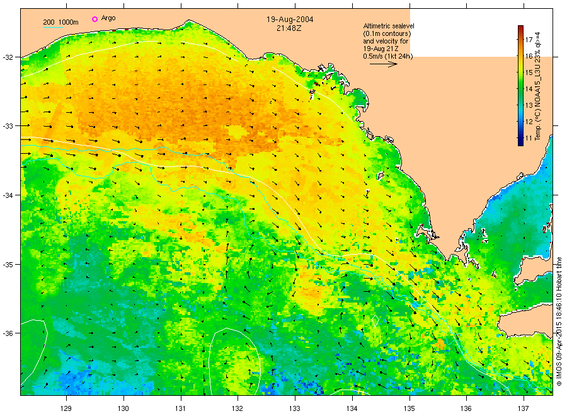Click the cyan isobath legend line sample
This screenshot has width=567, height=416.
point(53,27)
